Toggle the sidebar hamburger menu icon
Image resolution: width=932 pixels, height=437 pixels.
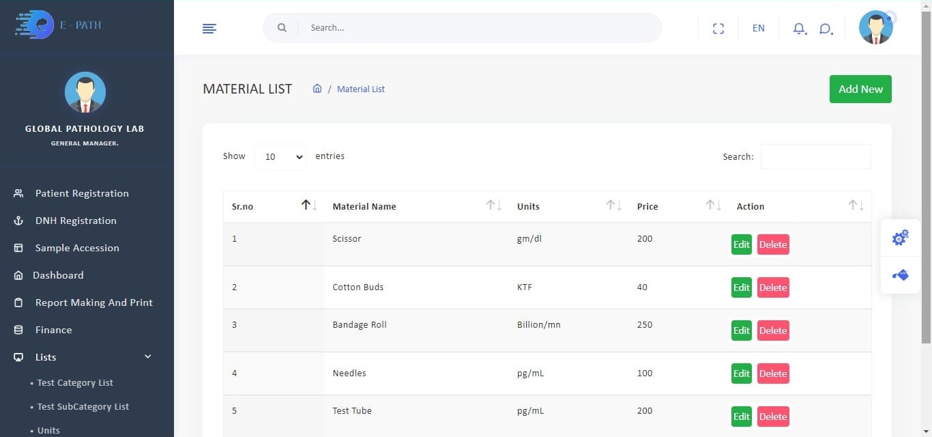(x=209, y=28)
